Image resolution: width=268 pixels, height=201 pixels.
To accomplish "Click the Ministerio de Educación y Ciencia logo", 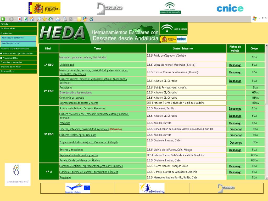I will [x=44, y=8].
